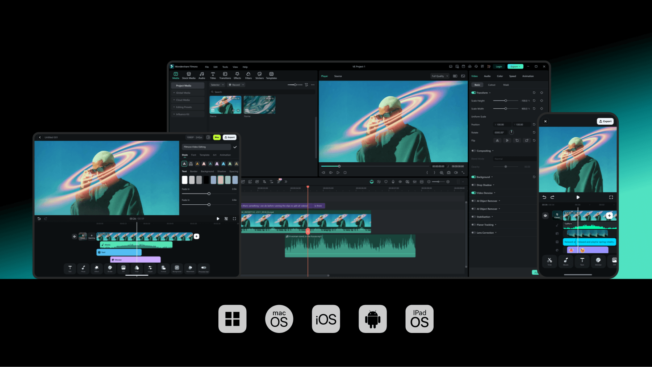Switch to the Audio properties tab
Screen dimensions: 652x367
487,76
